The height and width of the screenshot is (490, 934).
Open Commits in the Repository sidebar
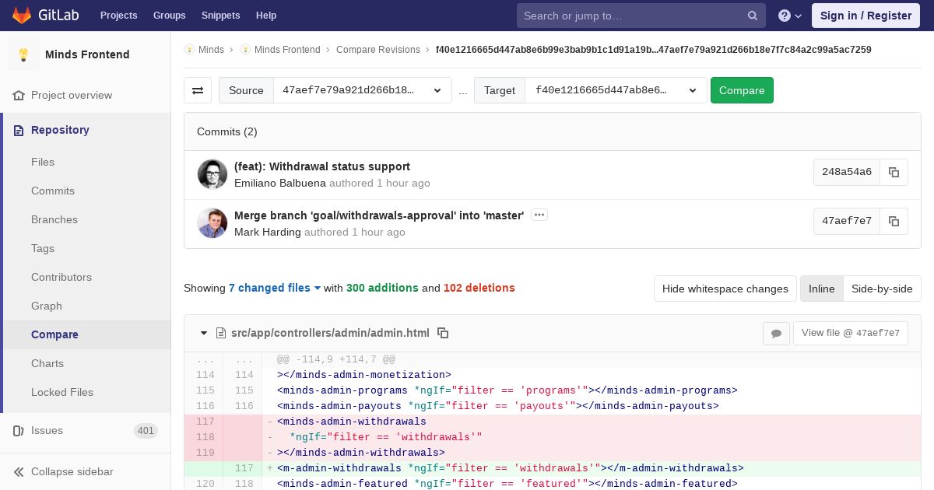[53, 191]
